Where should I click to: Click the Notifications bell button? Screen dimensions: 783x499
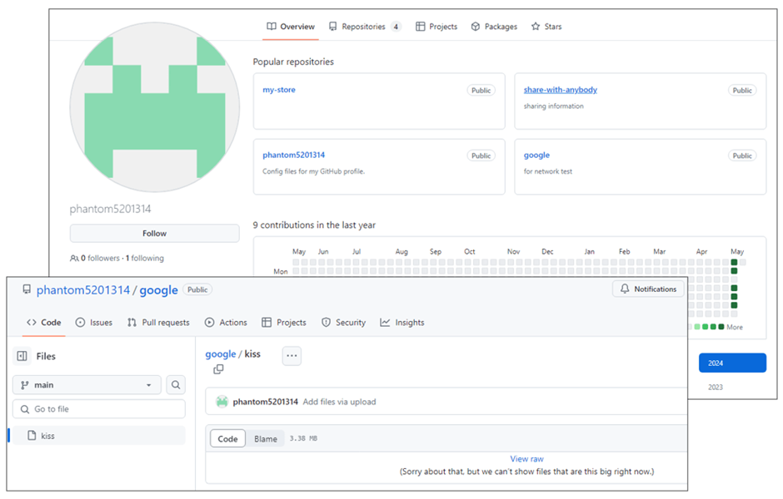[x=648, y=289]
